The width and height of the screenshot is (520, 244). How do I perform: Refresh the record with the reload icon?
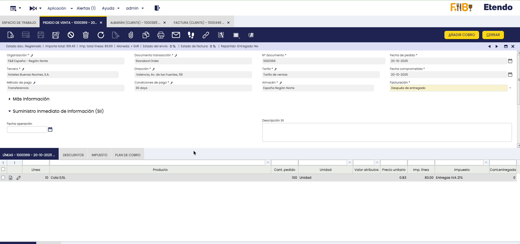(x=101, y=35)
